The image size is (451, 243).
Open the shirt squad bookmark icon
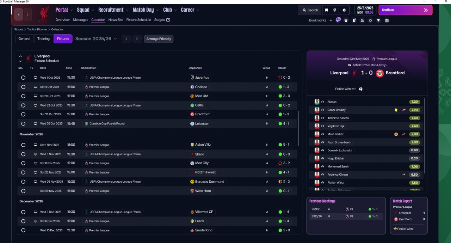[346, 20]
